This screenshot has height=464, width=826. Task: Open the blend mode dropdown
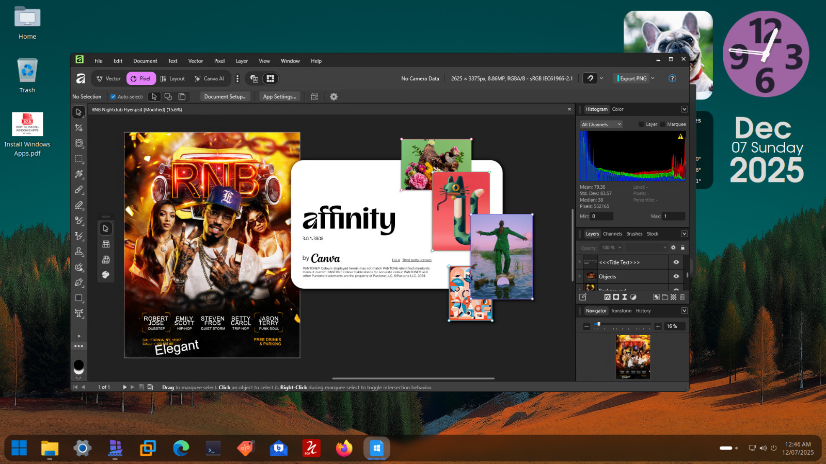pos(647,247)
